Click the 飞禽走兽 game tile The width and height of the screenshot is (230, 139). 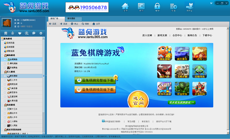tap(182, 71)
